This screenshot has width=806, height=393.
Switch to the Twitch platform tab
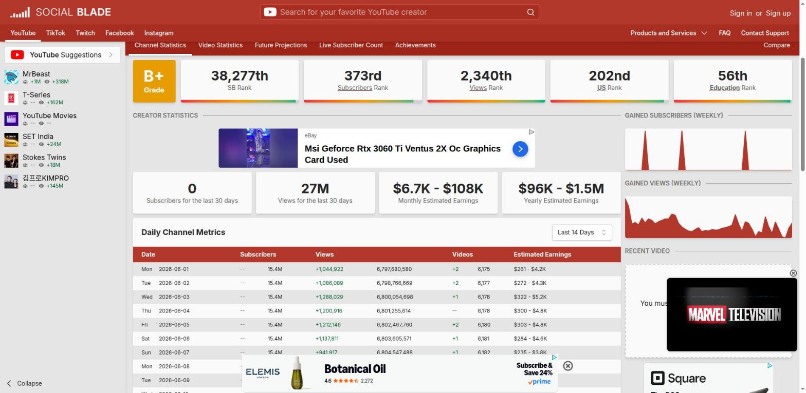pos(85,33)
